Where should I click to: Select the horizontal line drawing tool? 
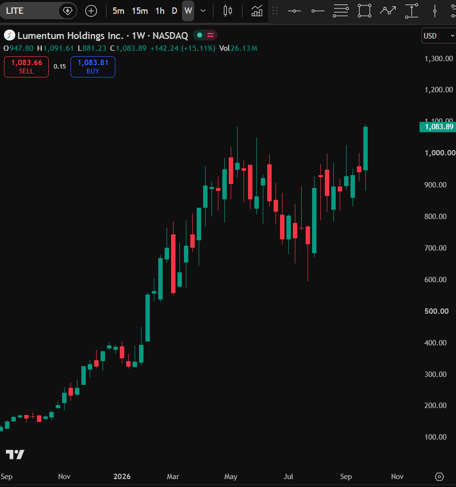[x=294, y=11]
